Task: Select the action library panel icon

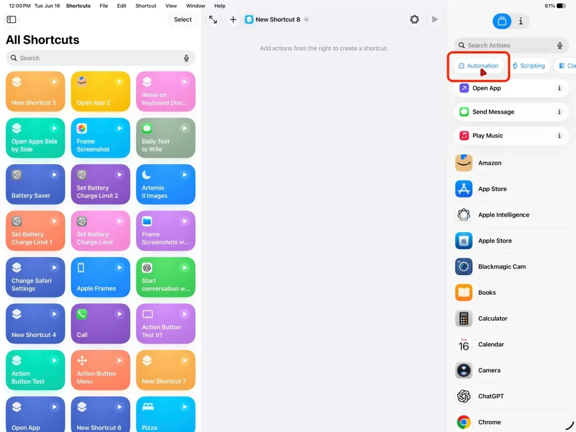Action: [x=502, y=21]
